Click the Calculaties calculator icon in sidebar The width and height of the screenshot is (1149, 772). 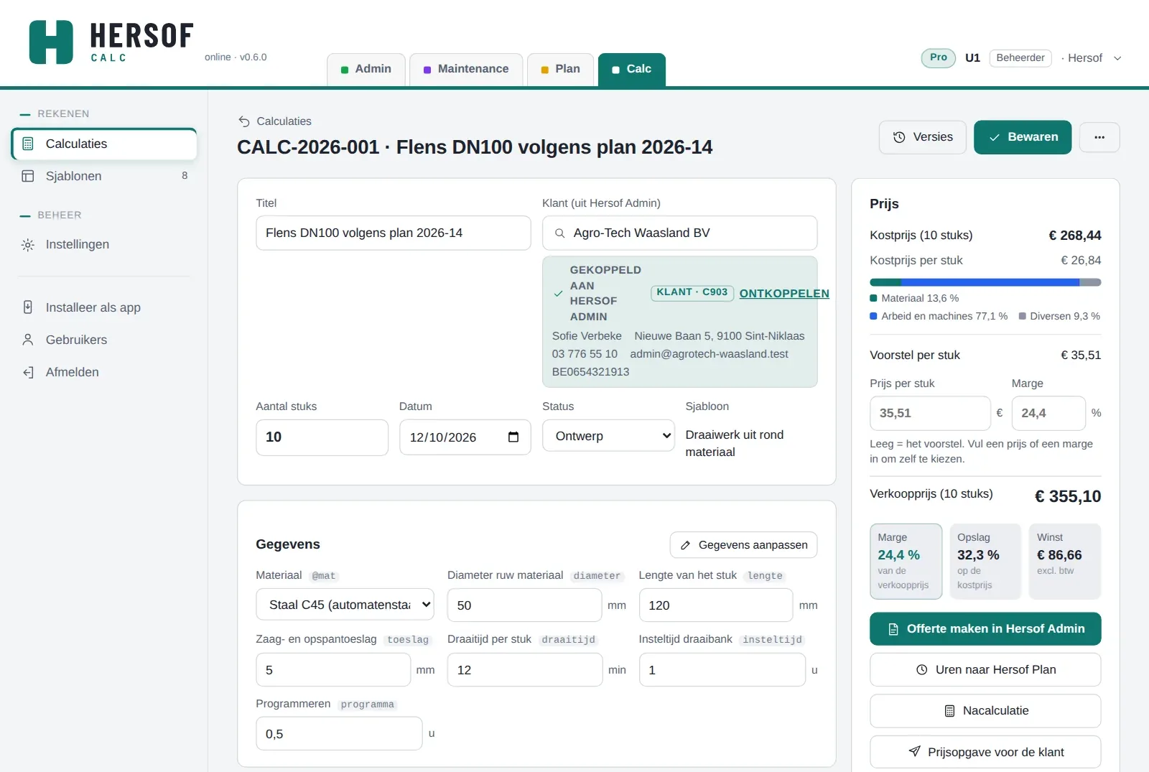click(28, 144)
